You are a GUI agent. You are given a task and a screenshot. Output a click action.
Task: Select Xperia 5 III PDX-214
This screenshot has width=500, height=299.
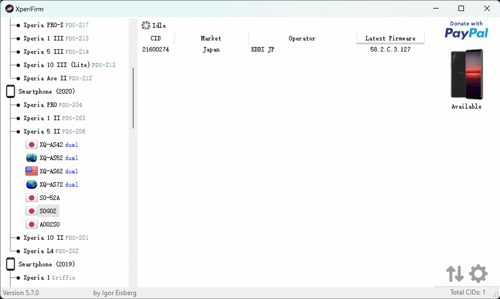pos(56,51)
